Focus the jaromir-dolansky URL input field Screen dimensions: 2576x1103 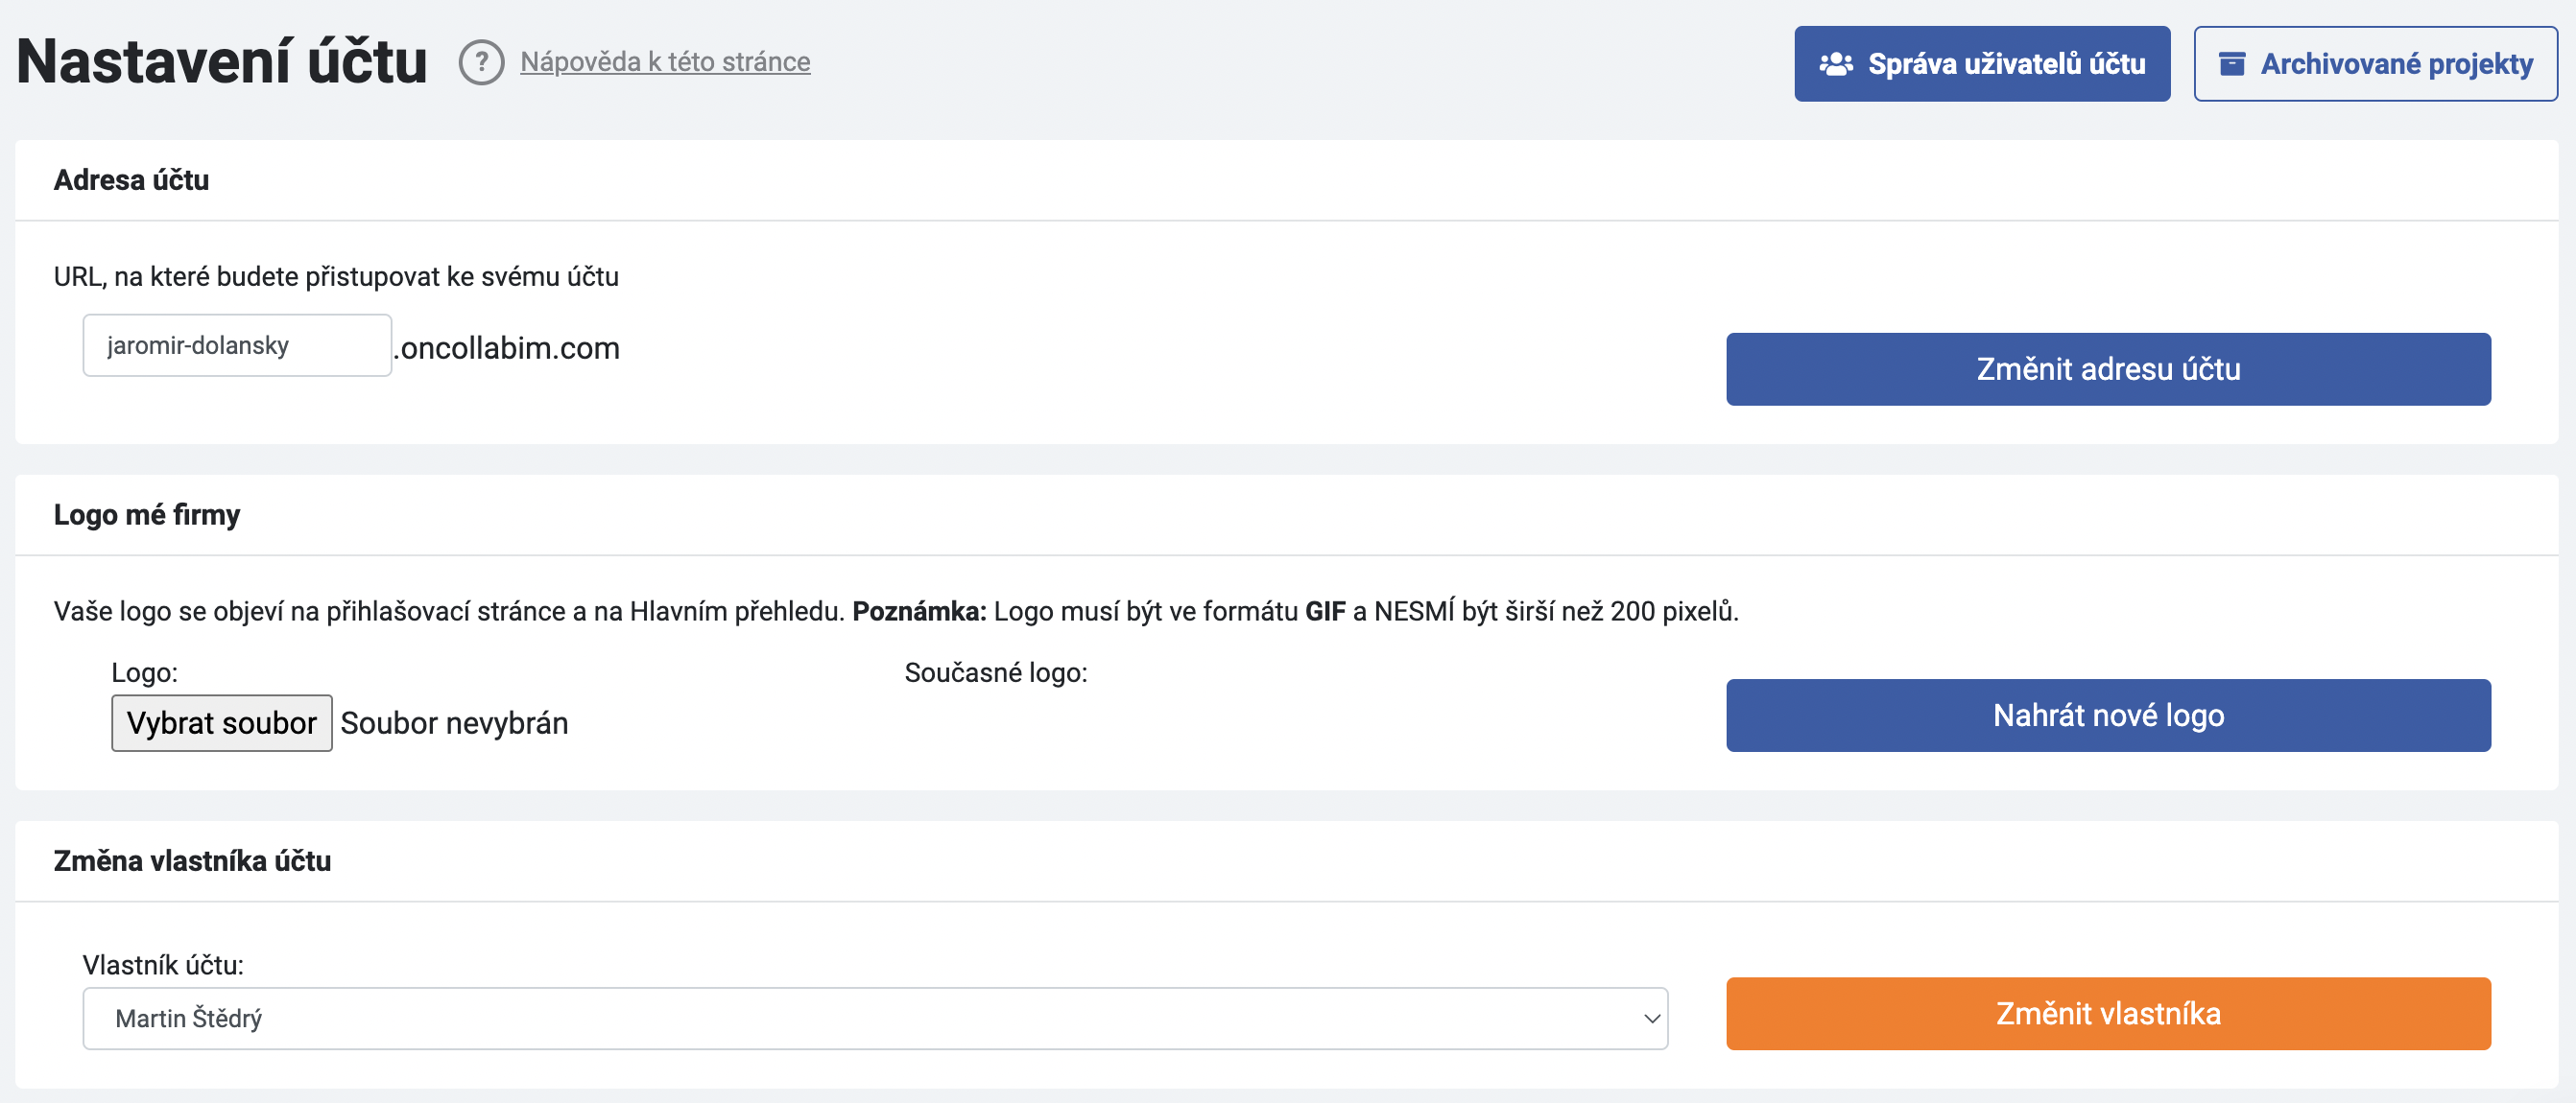[x=237, y=345]
